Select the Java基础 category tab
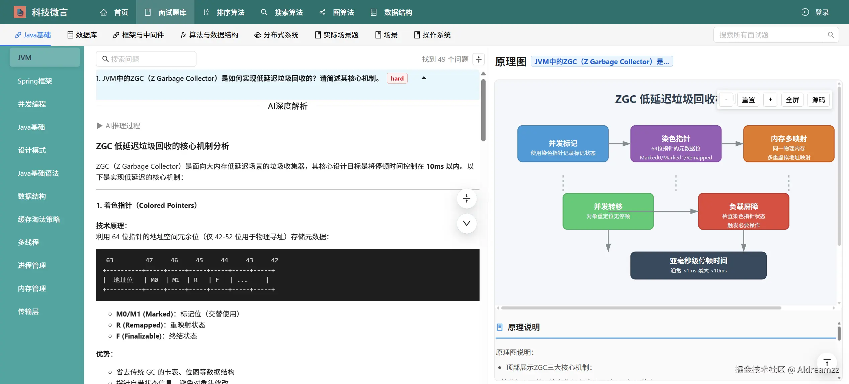This screenshot has height=384, width=849. pos(33,35)
